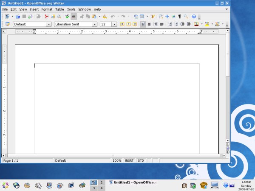Run the Spelling and Grammar check
The width and height of the screenshot is (255, 191).
[x=67, y=17]
